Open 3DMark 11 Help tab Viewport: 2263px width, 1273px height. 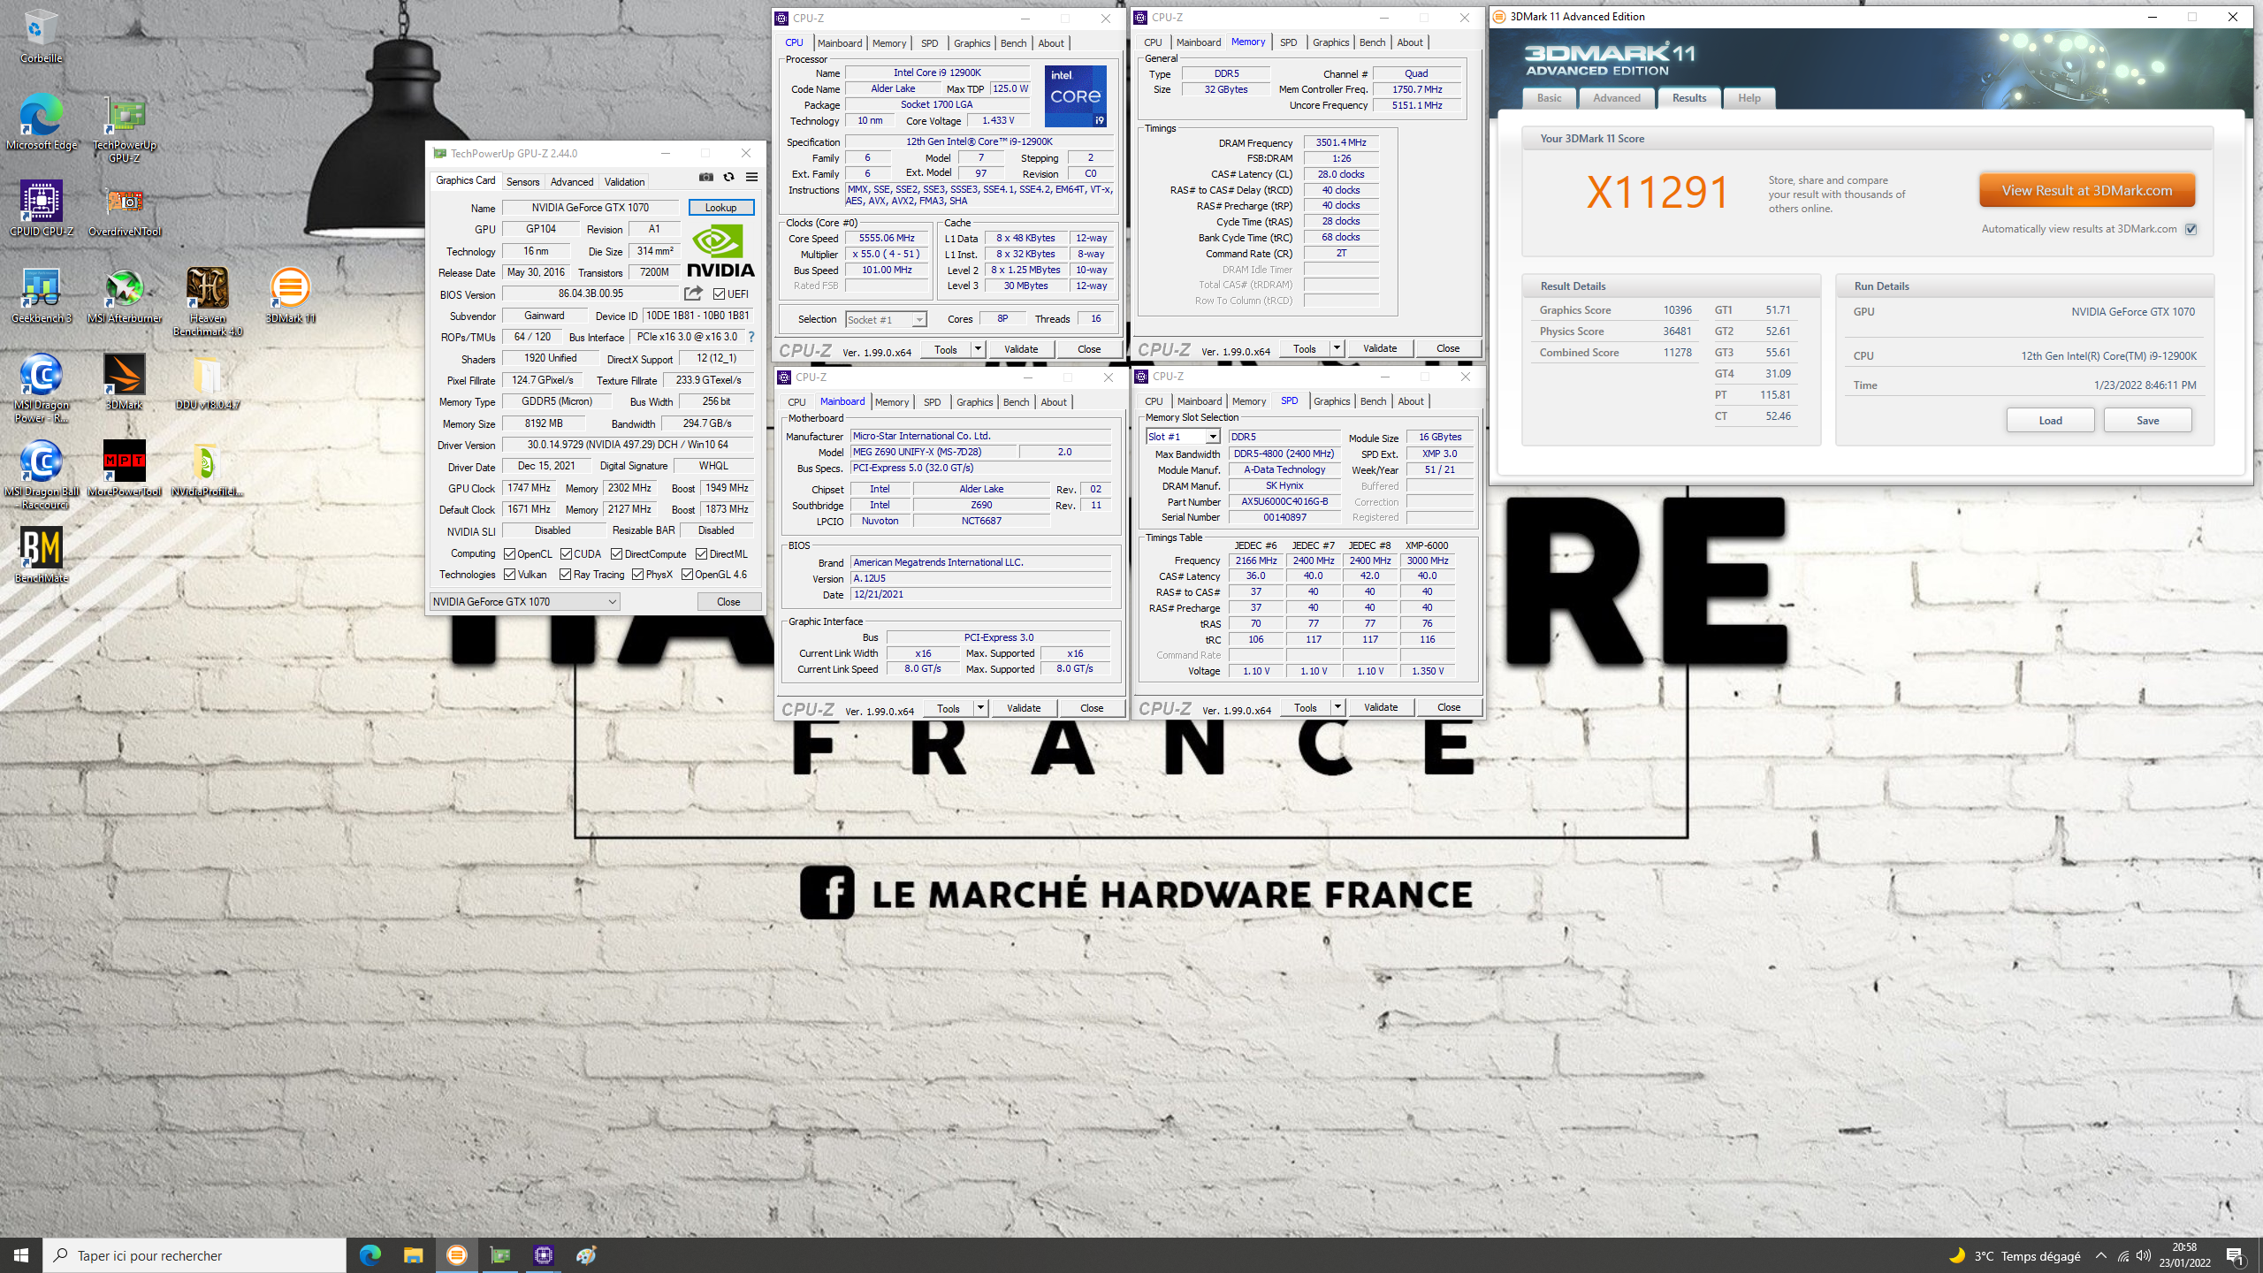tap(1749, 98)
